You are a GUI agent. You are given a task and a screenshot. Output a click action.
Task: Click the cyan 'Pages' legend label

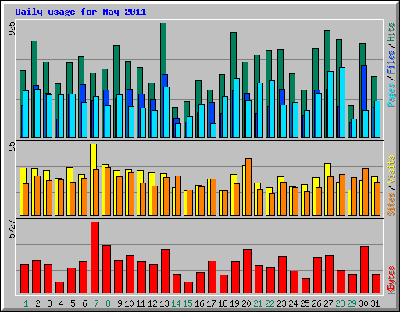tap(391, 95)
